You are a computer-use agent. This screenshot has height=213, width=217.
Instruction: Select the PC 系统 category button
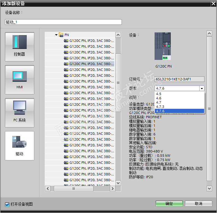pos(20,113)
